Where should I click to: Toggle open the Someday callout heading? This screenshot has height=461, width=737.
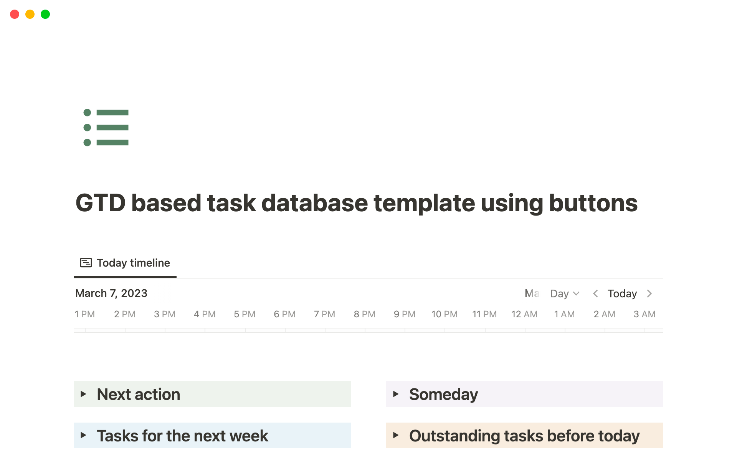pos(443,394)
